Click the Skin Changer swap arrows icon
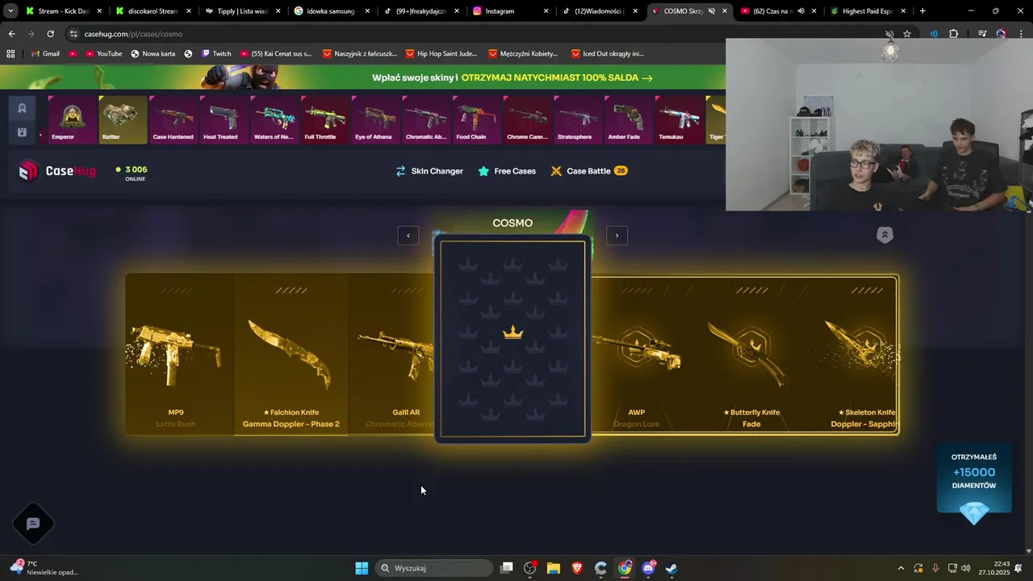This screenshot has height=581, width=1033. [x=400, y=171]
